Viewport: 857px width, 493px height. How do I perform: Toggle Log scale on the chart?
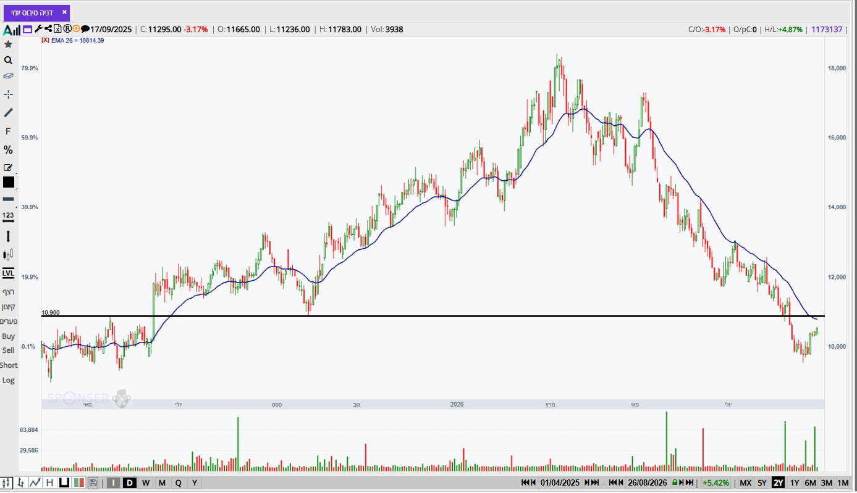tap(8, 380)
